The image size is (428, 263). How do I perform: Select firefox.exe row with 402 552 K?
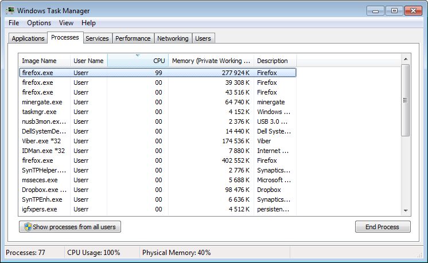point(158,160)
